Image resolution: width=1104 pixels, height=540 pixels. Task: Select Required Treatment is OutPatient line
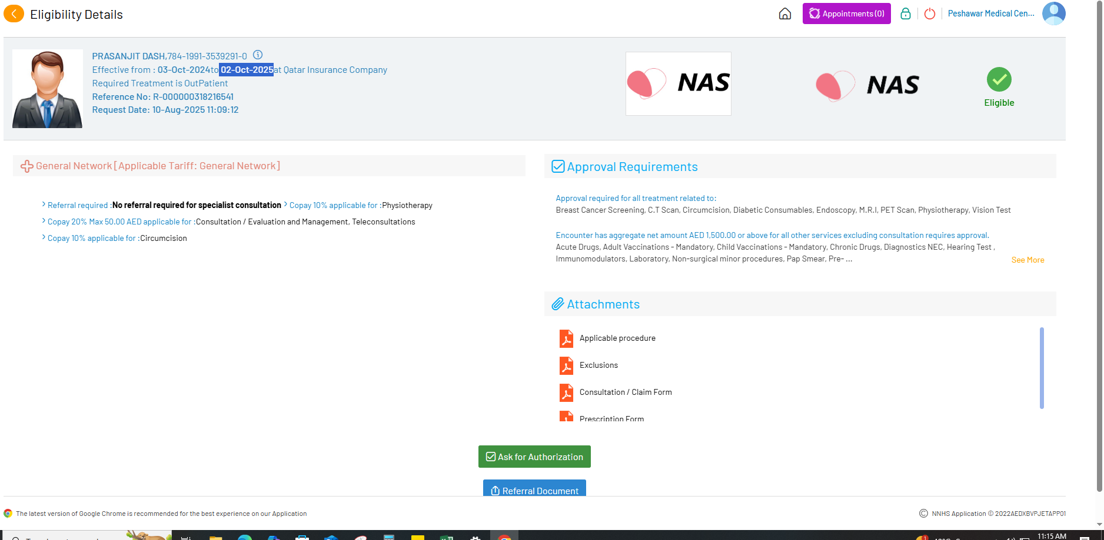(x=160, y=83)
